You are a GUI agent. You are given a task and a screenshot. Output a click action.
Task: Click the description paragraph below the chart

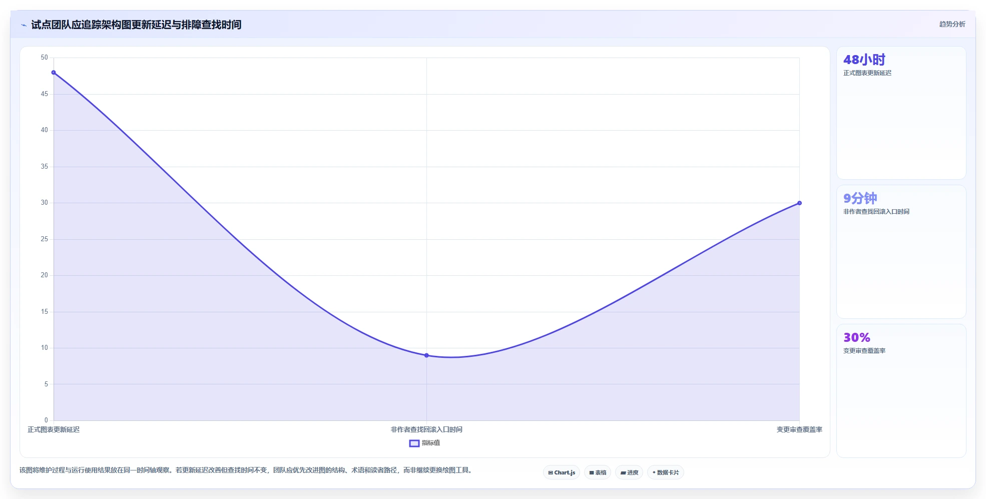click(246, 470)
